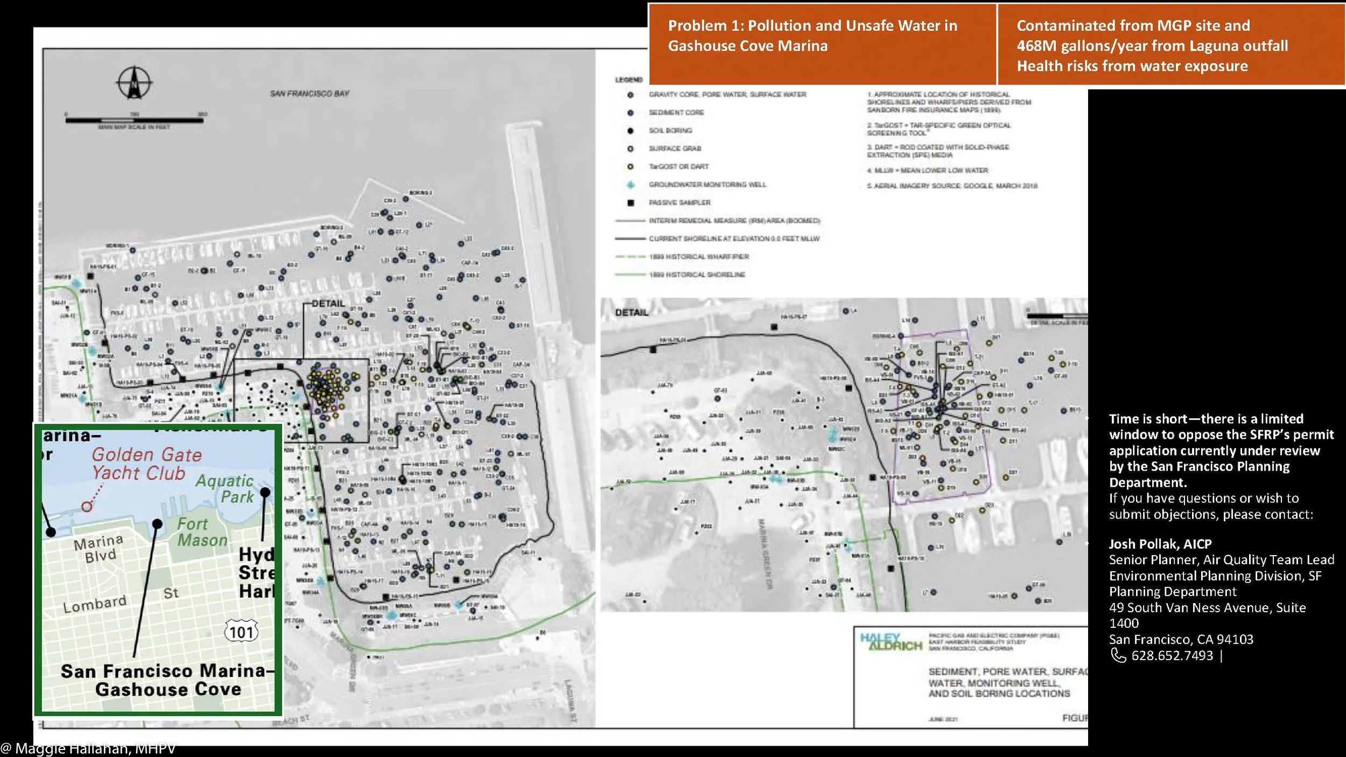Screen dimensions: 1346x757
Task: Click the Passive Sampler black square symbol
Action: pyautogui.click(x=630, y=203)
